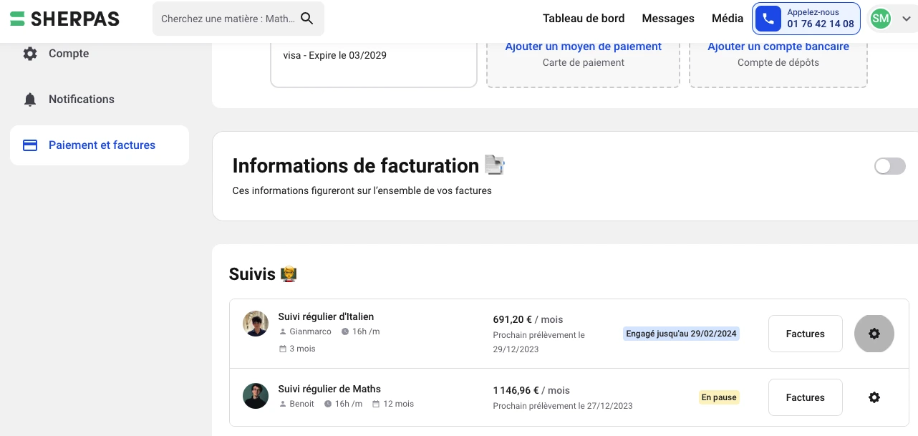Open Compte via the gear icon

(x=30, y=54)
